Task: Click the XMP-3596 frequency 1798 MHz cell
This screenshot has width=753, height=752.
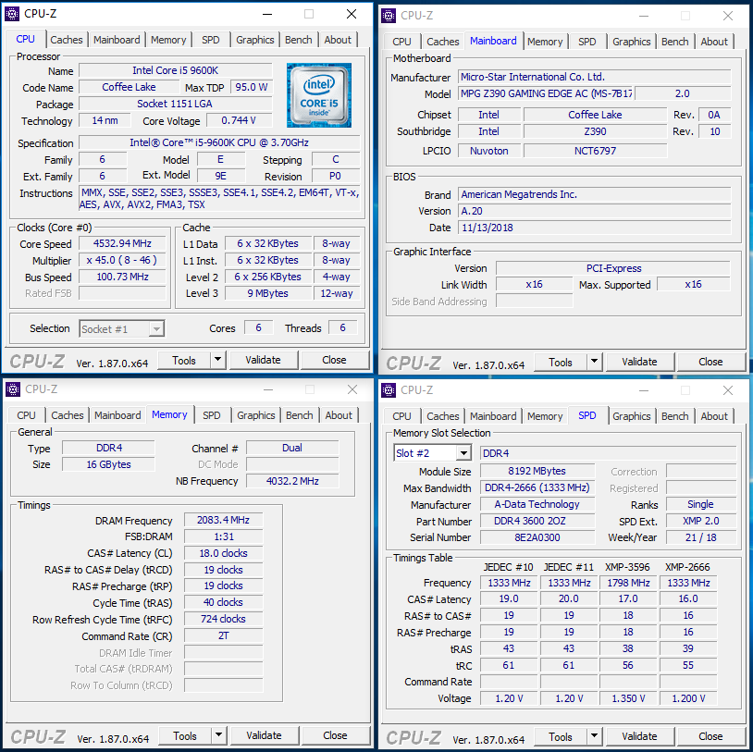Action: (628, 583)
